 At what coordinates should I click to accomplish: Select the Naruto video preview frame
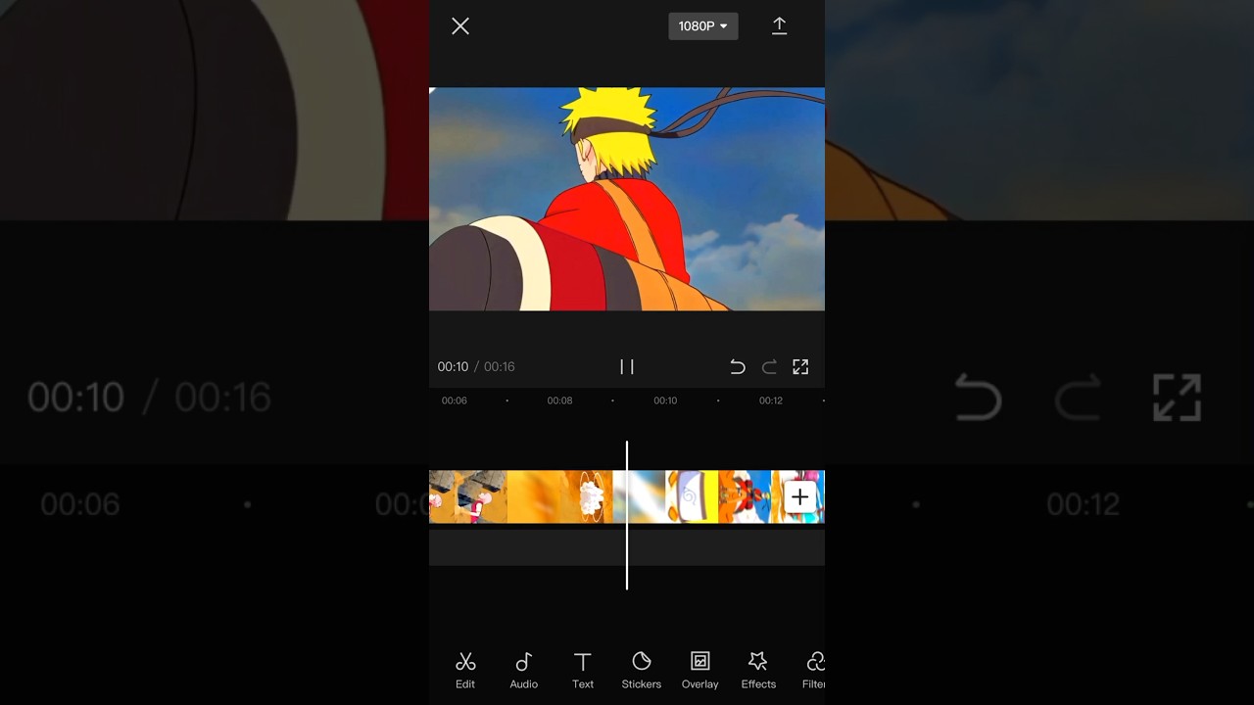[x=627, y=199]
